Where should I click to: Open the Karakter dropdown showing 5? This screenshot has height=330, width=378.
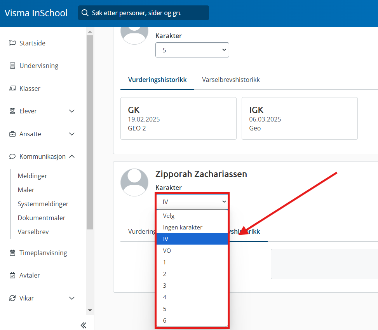[192, 50]
